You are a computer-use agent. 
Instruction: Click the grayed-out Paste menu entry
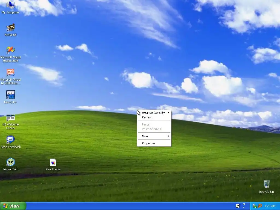pyautogui.click(x=154, y=124)
